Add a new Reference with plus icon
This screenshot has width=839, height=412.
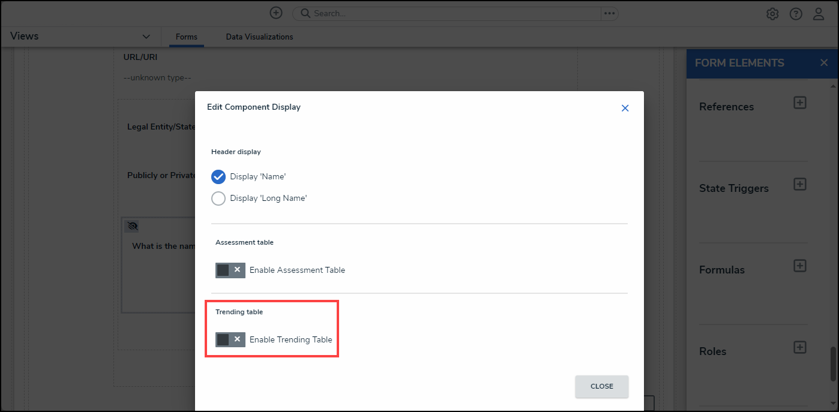pyautogui.click(x=799, y=103)
